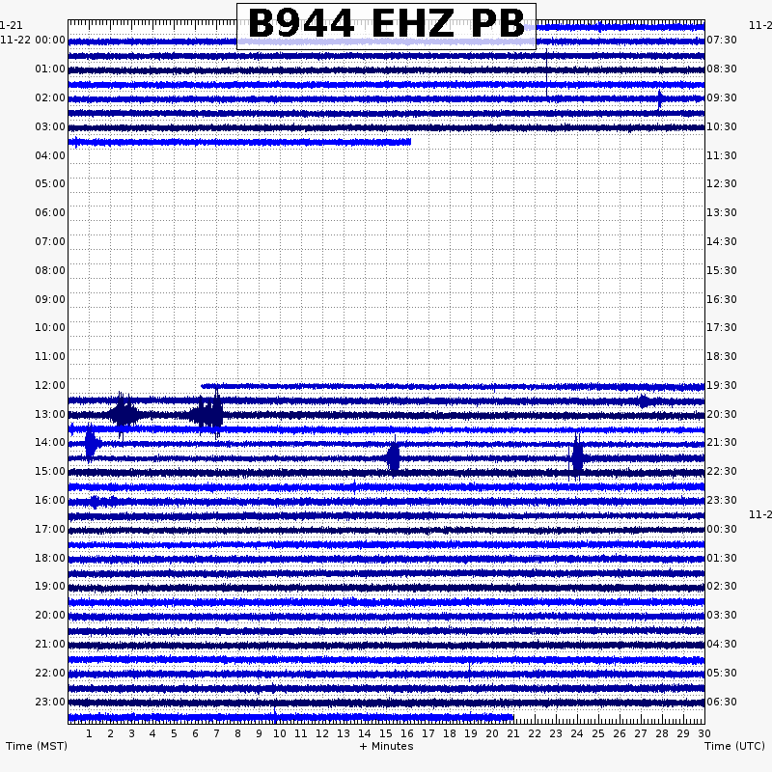This screenshot has width=772, height=772.
Task: Click minute 15 on the bottom axis
Action: 386,733
